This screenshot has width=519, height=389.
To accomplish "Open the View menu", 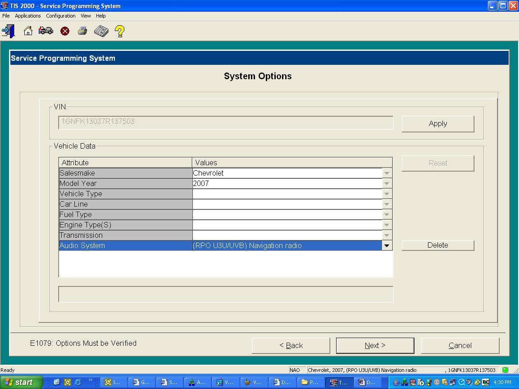I will tap(86, 16).
